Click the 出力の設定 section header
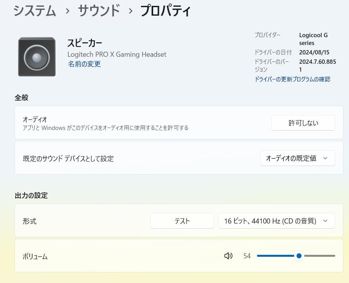Viewport: 349px width, 283px height. coord(31,196)
